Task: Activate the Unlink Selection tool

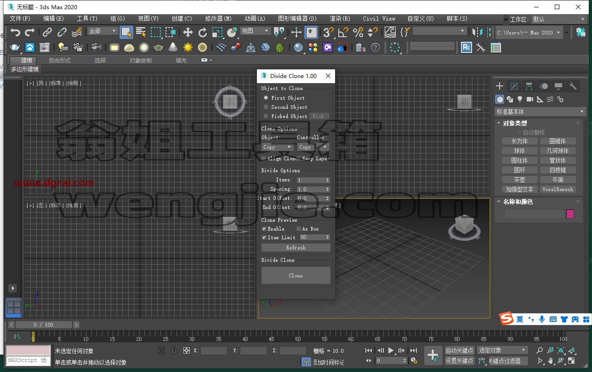Action: click(62, 32)
